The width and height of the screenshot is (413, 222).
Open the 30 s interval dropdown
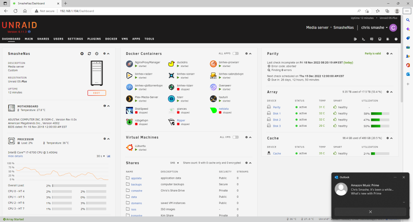pos(101,156)
